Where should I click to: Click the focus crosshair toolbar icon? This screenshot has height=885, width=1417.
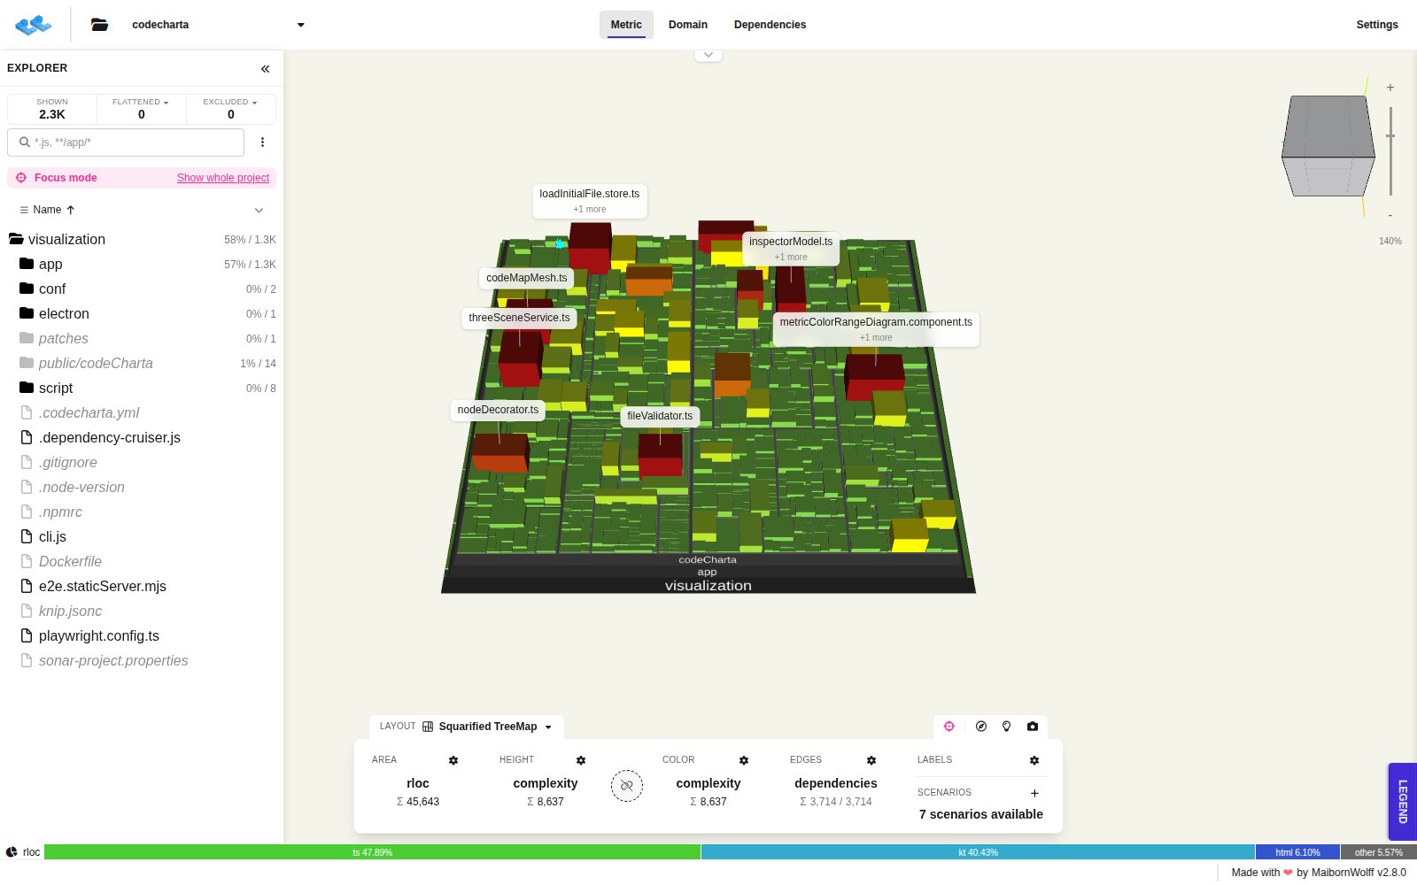click(x=949, y=727)
